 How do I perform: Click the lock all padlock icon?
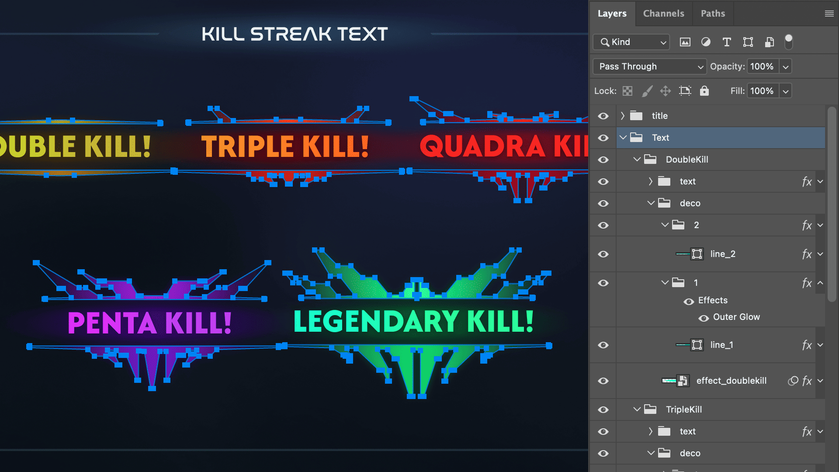point(704,91)
